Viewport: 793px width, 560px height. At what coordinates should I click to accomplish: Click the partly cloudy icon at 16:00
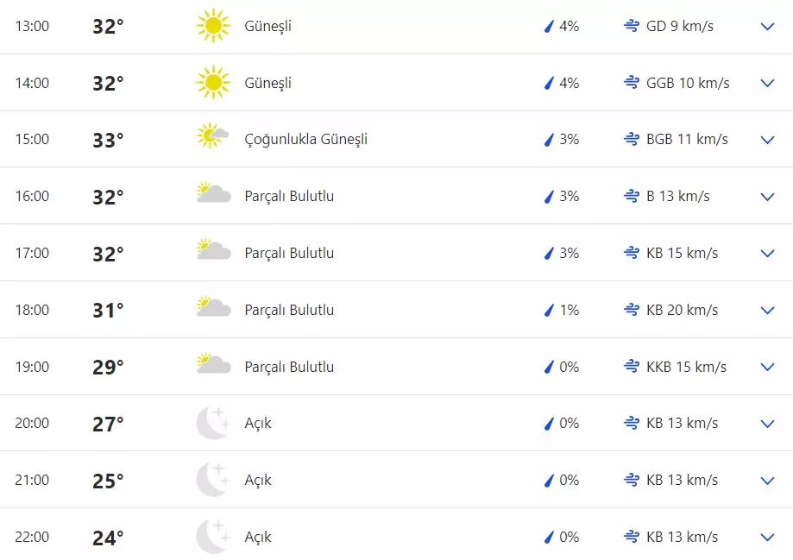click(x=212, y=193)
